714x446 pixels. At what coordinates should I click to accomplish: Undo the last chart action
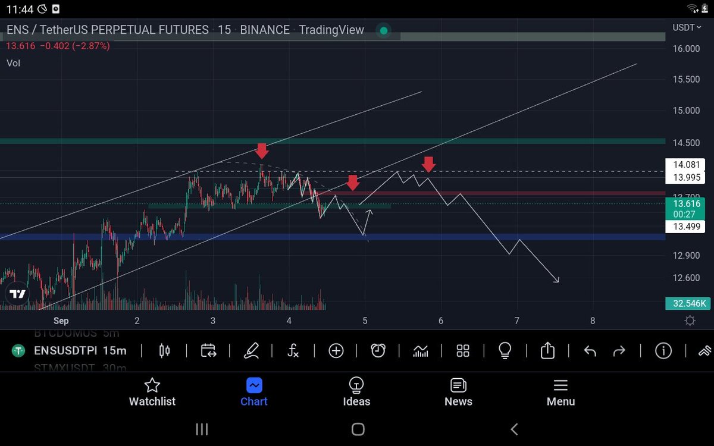(590, 351)
